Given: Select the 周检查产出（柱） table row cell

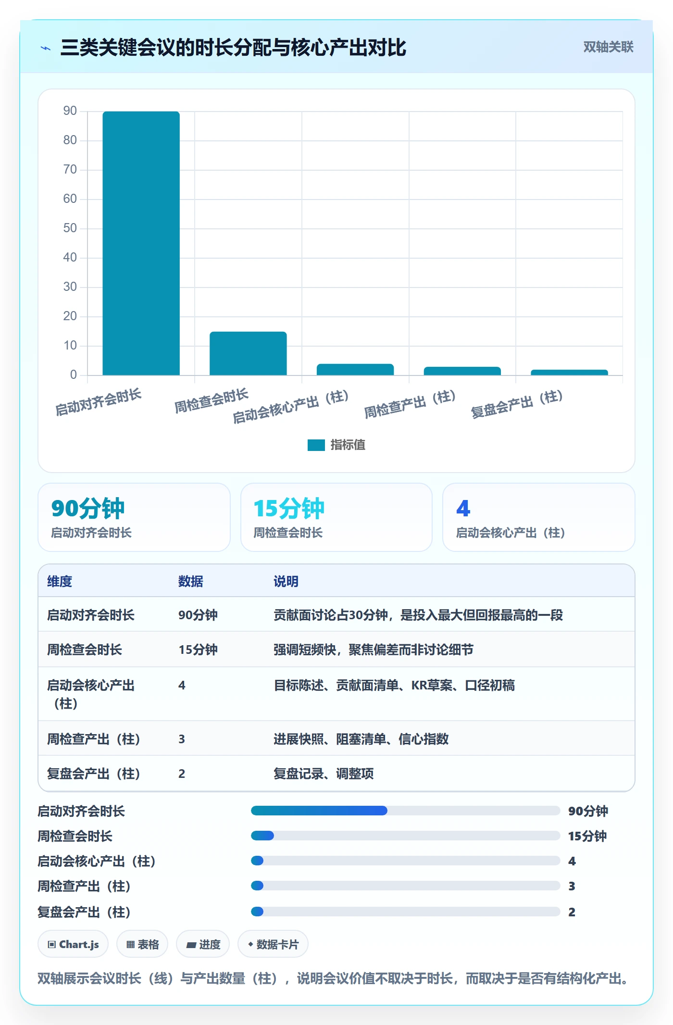Looking at the screenshot, I should click(94, 739).
